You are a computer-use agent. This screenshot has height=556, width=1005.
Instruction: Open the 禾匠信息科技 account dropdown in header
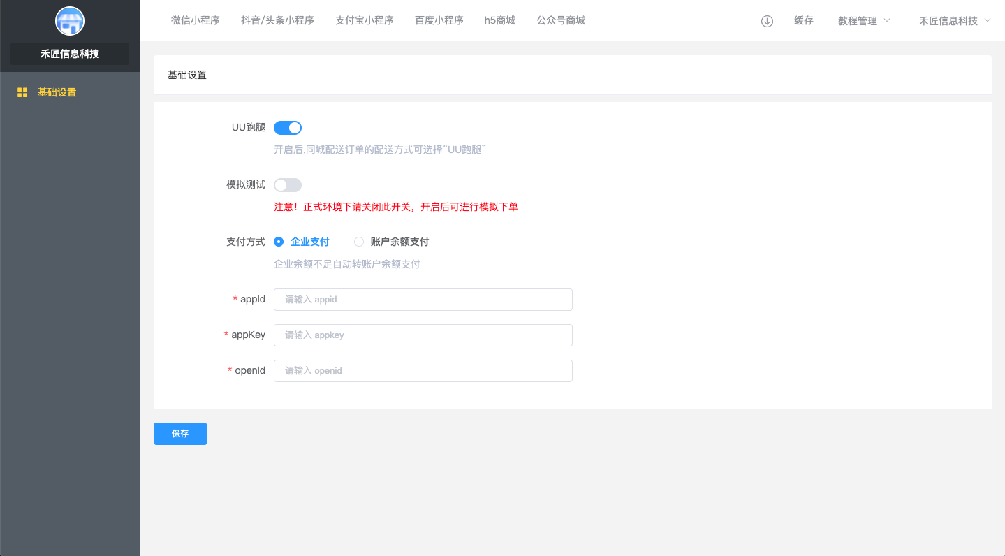pyautogui.click(x=955, y=21)
